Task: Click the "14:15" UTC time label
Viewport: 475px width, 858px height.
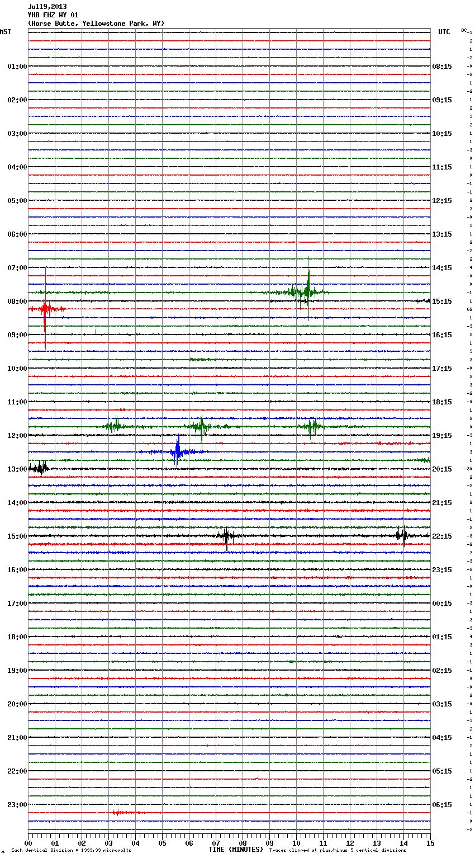Action: 442,268
